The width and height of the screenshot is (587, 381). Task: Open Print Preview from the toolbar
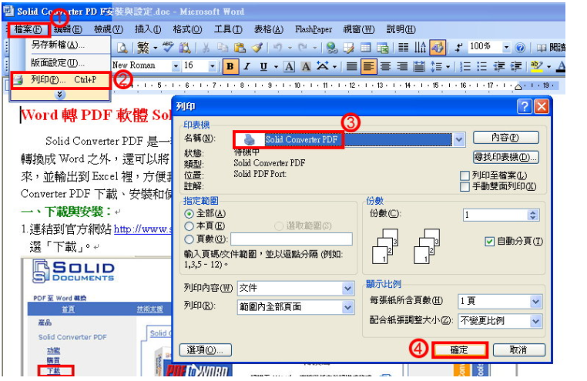(x=122, y=48)
